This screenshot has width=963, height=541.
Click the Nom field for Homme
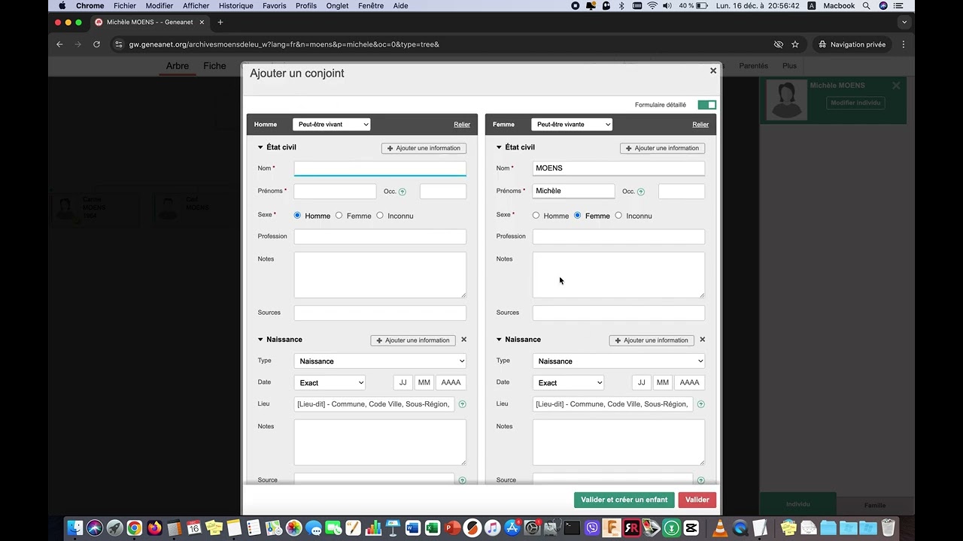click(380, 168)
